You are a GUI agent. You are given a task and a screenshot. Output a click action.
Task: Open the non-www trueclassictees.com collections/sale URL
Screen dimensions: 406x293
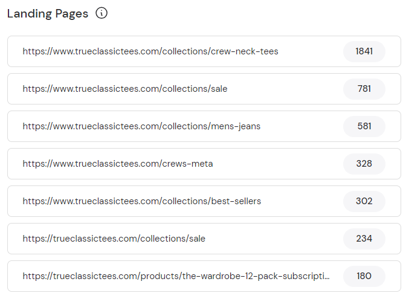click(114, 239)
